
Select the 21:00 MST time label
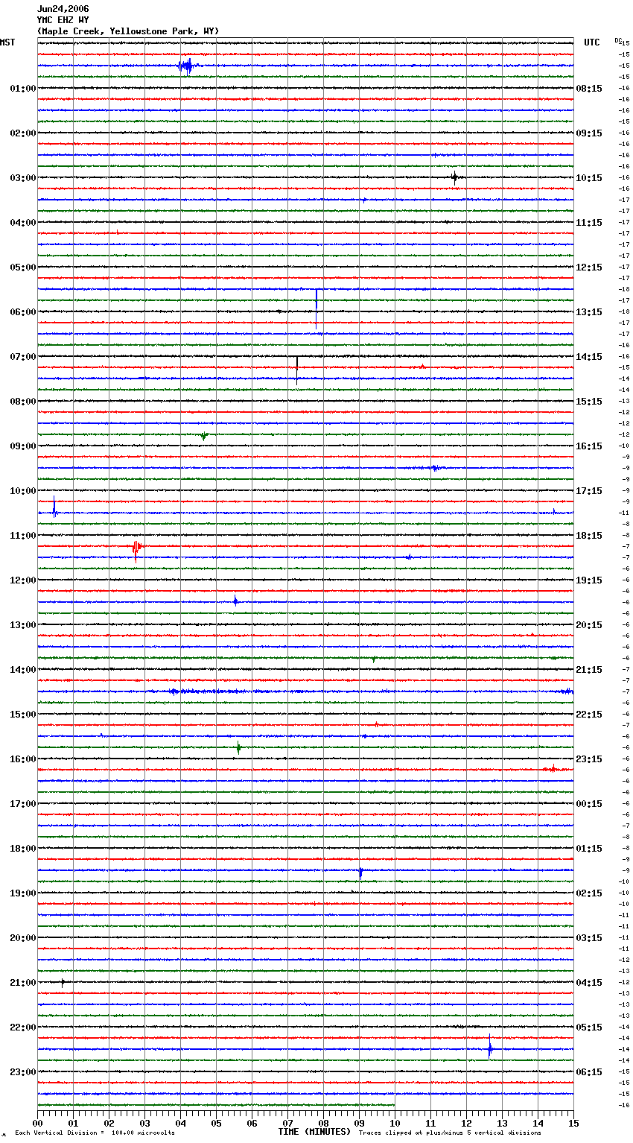click(x=23, y=983)
